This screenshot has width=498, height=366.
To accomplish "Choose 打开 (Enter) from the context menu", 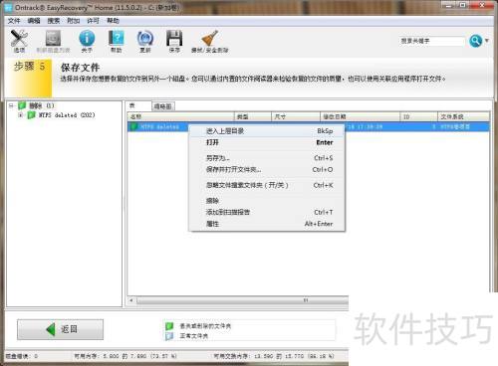I will coord(267,142).
